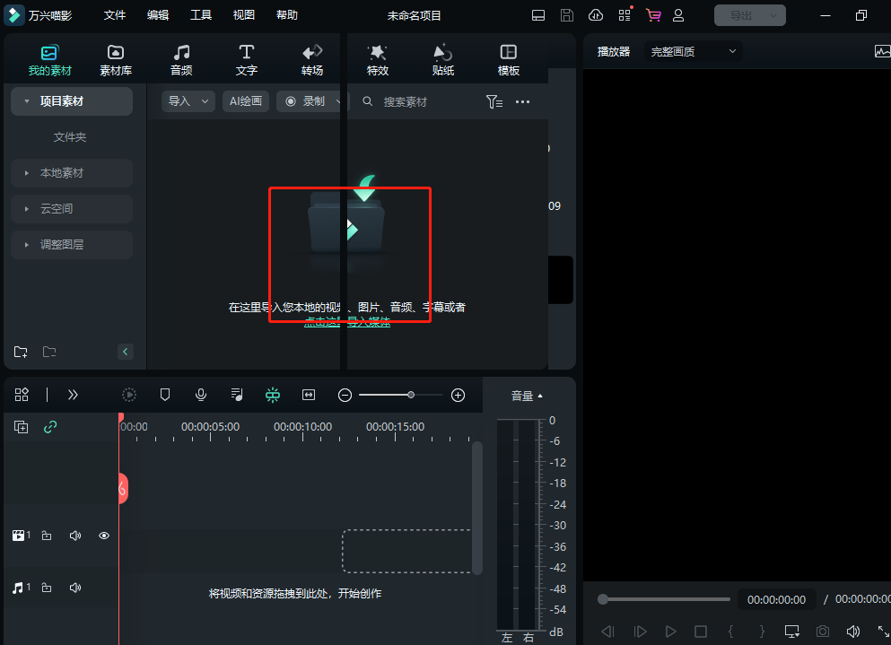Click the timeline zoom slider handle
Image resolution: width=891 pixels, height=645 pixels.
[411, 395]
